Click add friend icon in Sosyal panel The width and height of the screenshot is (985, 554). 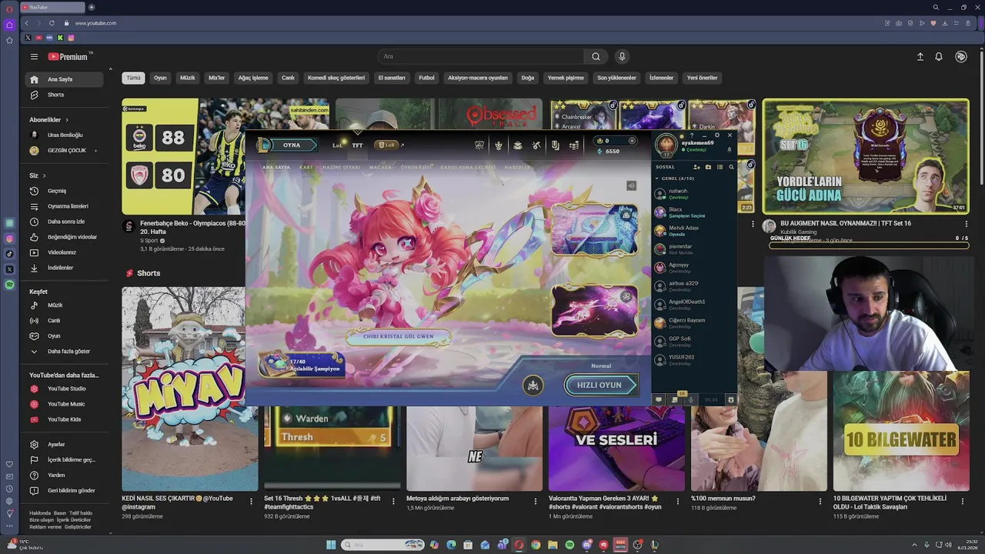(x=696, y=167)
